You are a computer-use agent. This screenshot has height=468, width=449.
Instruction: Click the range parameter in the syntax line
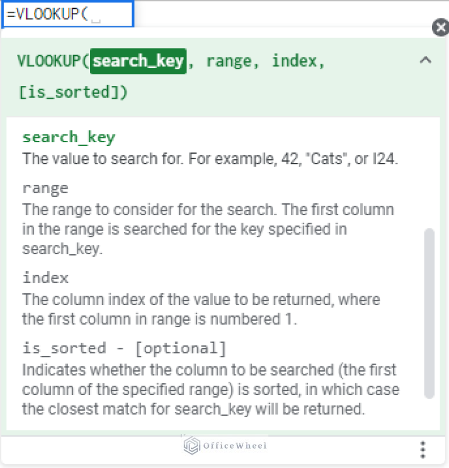coord(229,60)
